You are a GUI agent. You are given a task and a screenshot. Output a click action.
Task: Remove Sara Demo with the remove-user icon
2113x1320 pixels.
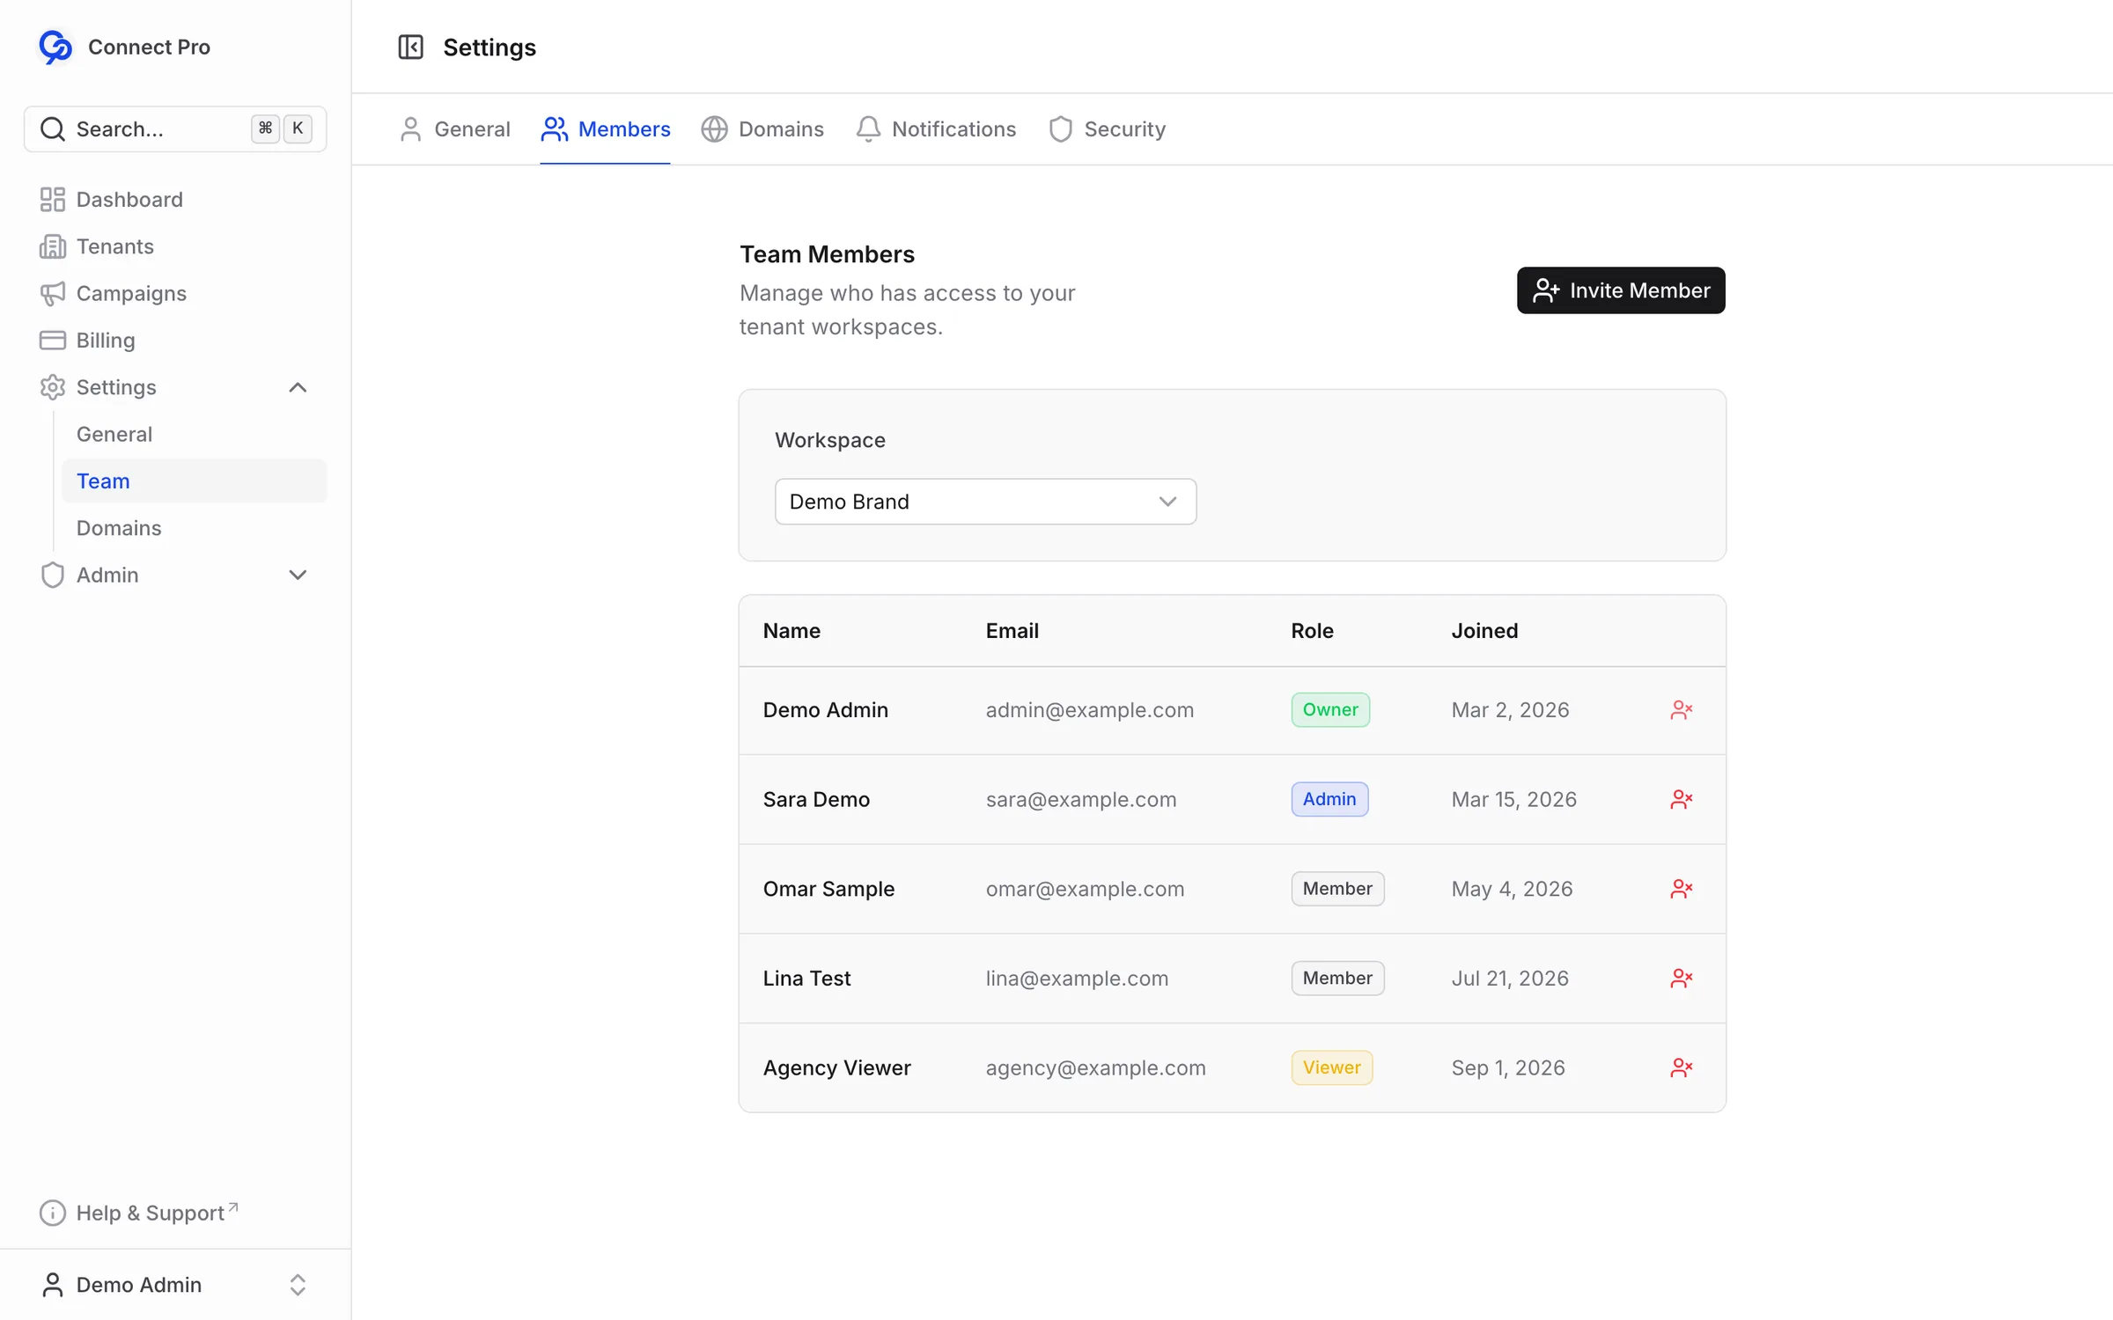1681,799
